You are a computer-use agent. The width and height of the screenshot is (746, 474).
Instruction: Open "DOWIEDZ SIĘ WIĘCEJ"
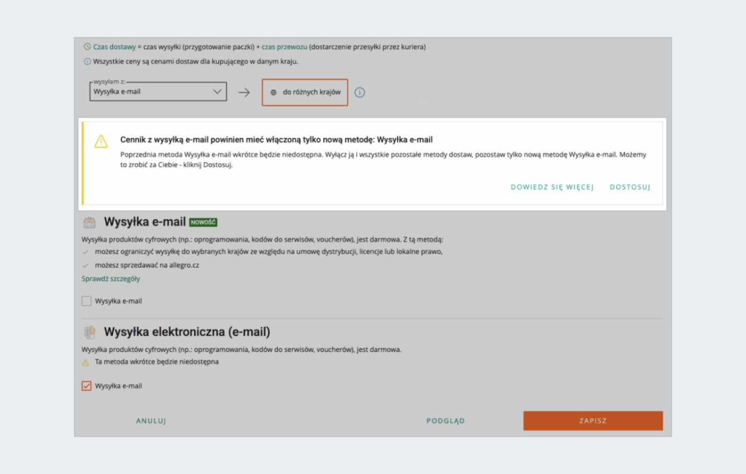point(552,187)
